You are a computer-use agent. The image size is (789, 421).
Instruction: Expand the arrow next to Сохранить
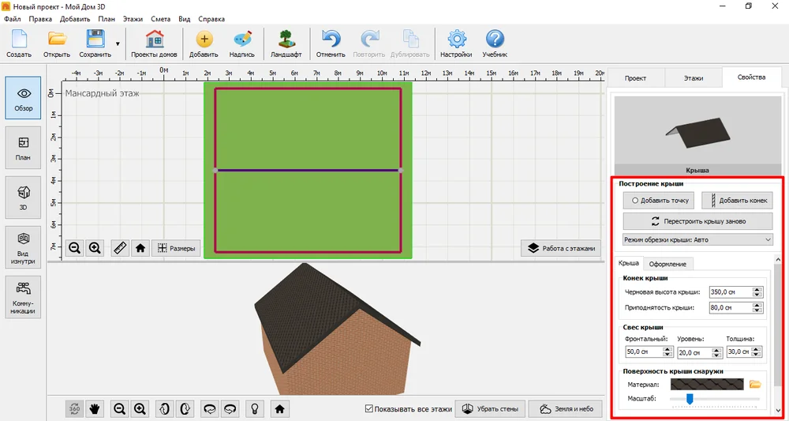point(118,43)
